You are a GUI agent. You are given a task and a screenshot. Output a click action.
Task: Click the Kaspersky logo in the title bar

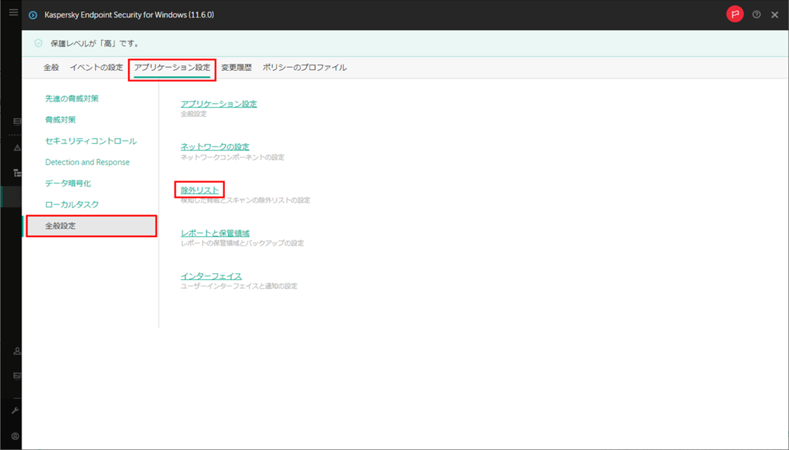click(32, 14)
